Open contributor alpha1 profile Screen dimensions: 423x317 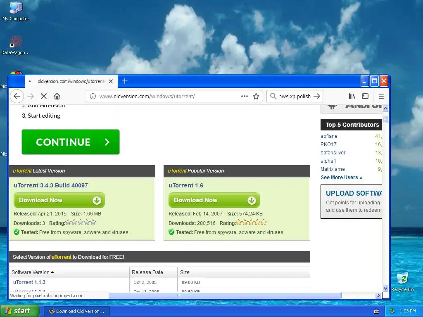[328, 161]
